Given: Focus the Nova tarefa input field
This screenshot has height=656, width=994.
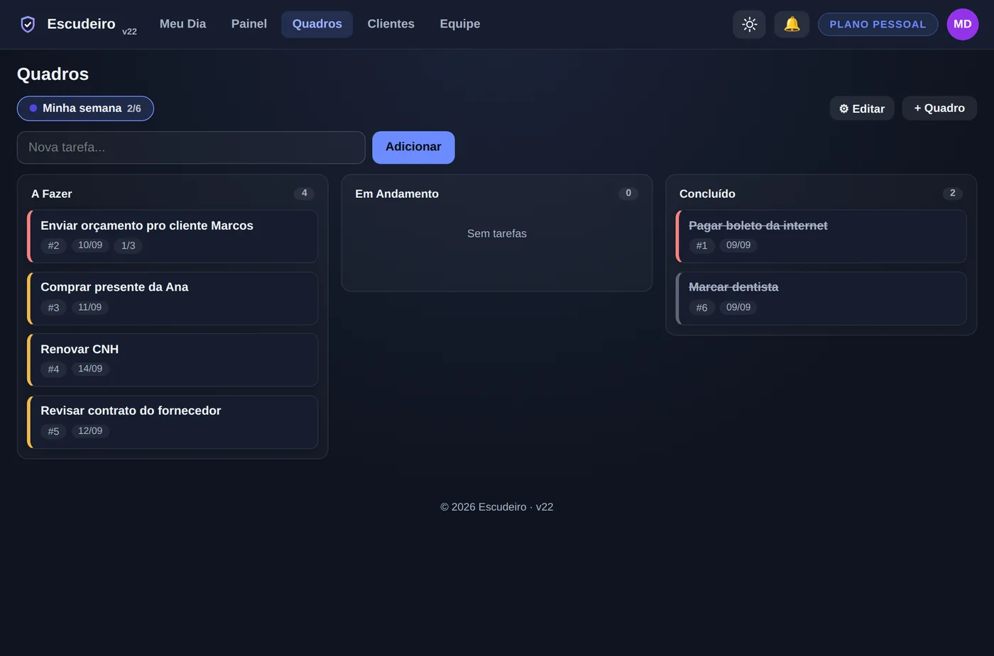Looking at the screenshot, I should click(191, 148).
